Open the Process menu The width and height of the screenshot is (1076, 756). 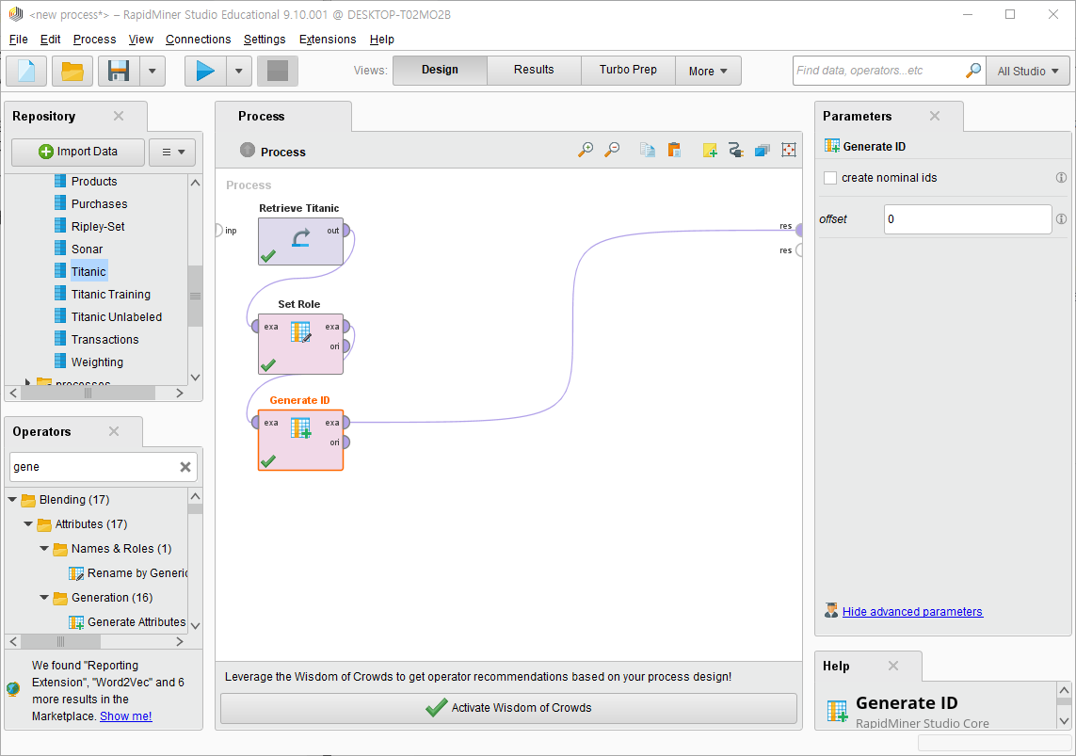(x=95, y=40)
